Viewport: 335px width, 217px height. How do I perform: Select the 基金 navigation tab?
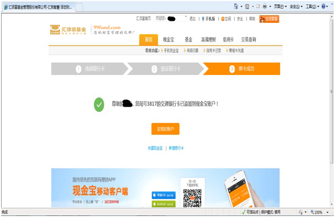pyautogui.click(x=188, y=40)
